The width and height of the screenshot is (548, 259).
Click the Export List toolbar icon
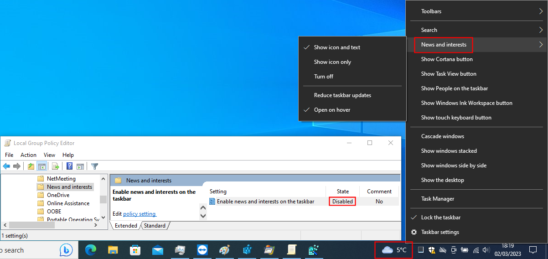[56, 166]
